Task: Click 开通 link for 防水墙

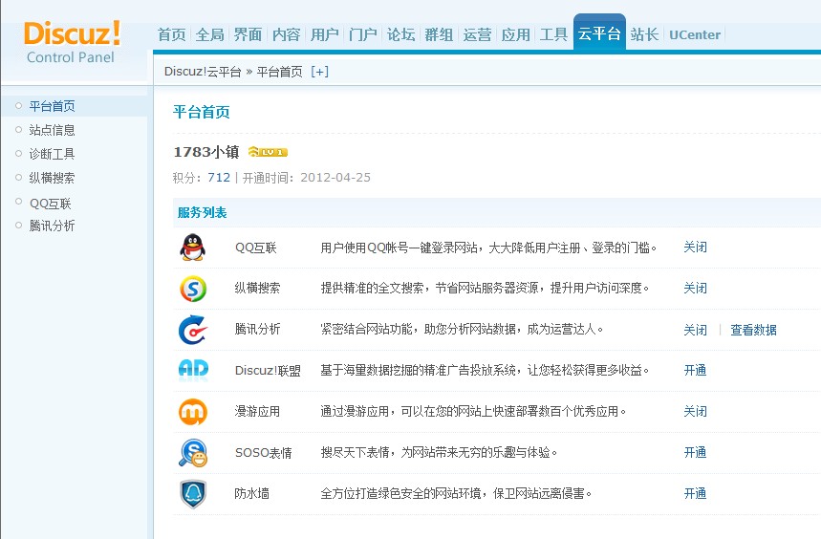Action: (x=696, y=493)
